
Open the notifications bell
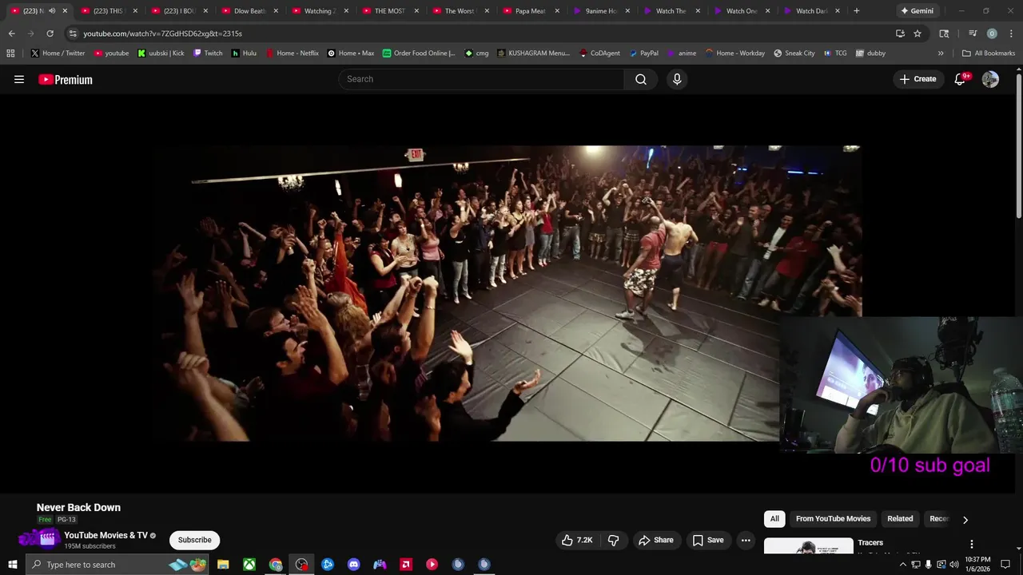point(961,79)
